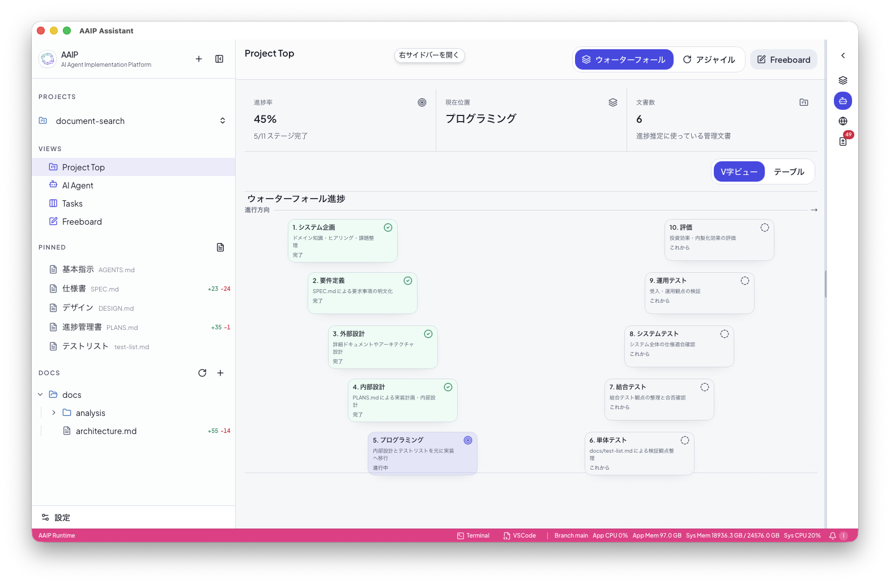Click the settings sliders icon next to 設定
The width and height of the screenshot is (890, 584).
[45, 517]
